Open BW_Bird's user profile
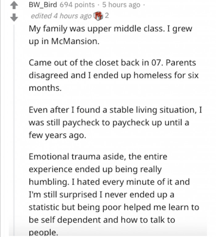 click(43, 5)
